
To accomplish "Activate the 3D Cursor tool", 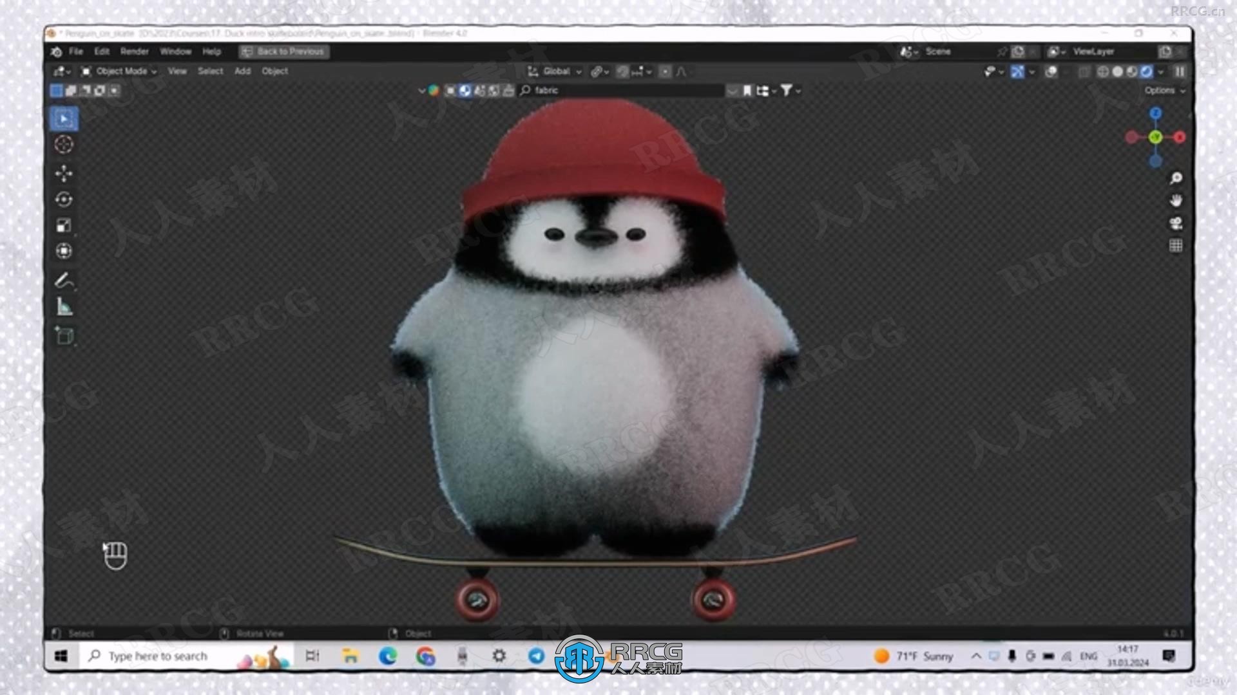I will click(64, 145).
